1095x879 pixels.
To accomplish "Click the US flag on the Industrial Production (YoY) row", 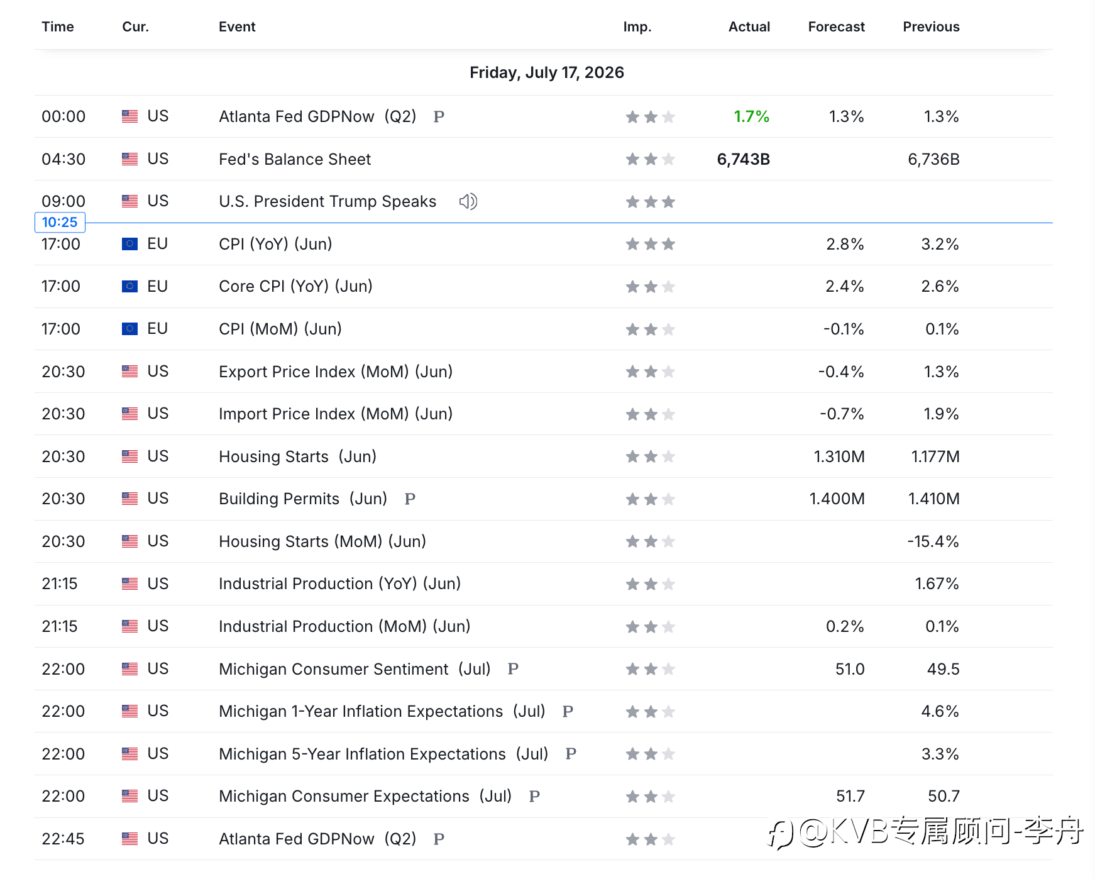I will [129, 583].
